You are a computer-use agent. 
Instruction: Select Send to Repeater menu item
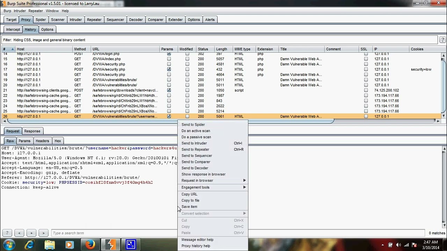coord(213,150)
